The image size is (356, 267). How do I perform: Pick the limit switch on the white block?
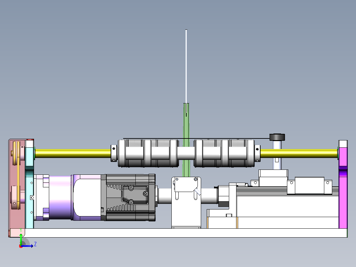click(x=186, y=185)
